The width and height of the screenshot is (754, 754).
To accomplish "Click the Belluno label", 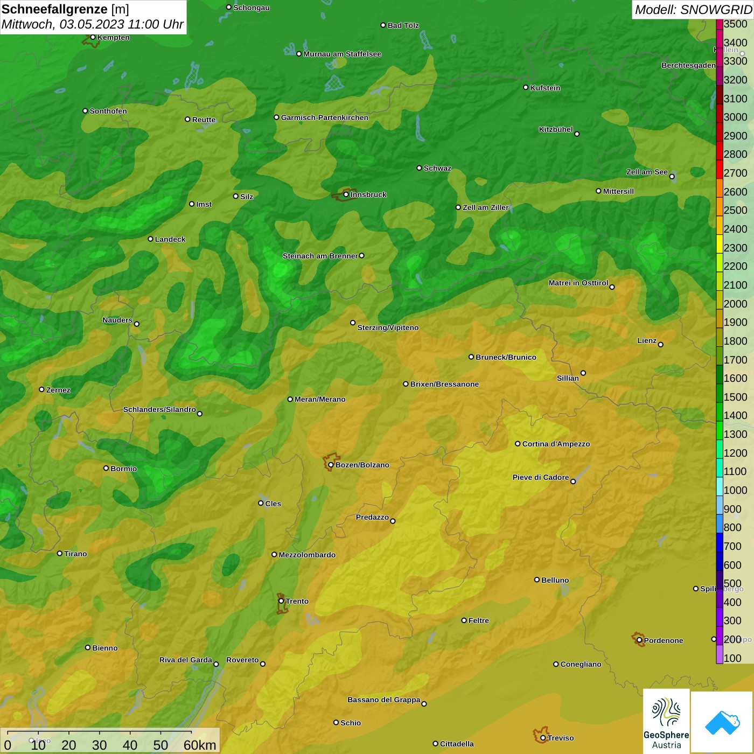I will tap(555, 580).
